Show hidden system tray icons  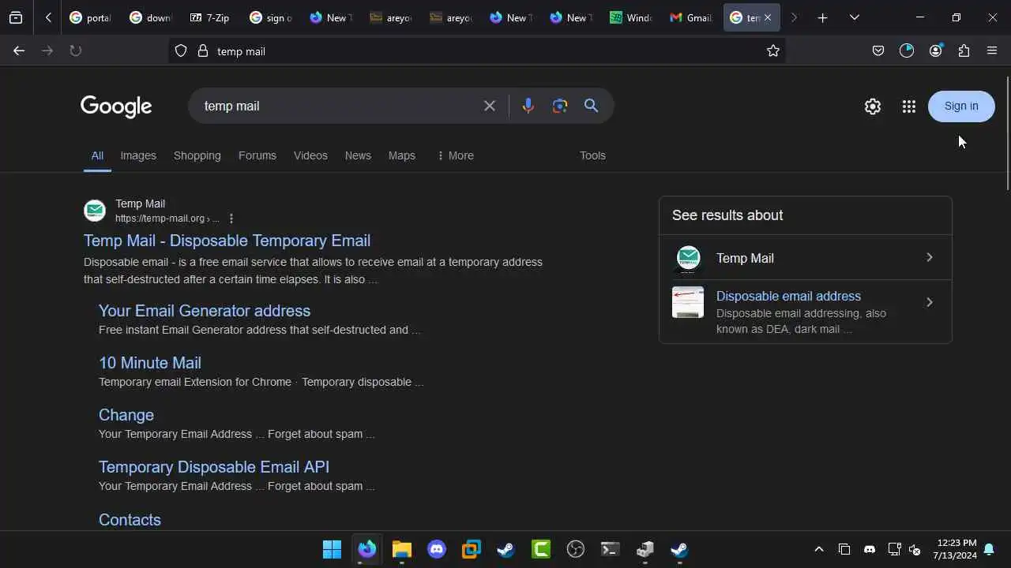(x=819, y=549)
